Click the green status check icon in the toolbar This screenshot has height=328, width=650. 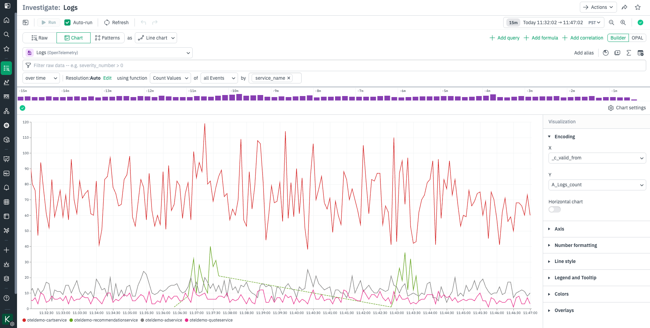tap(640, 22)
